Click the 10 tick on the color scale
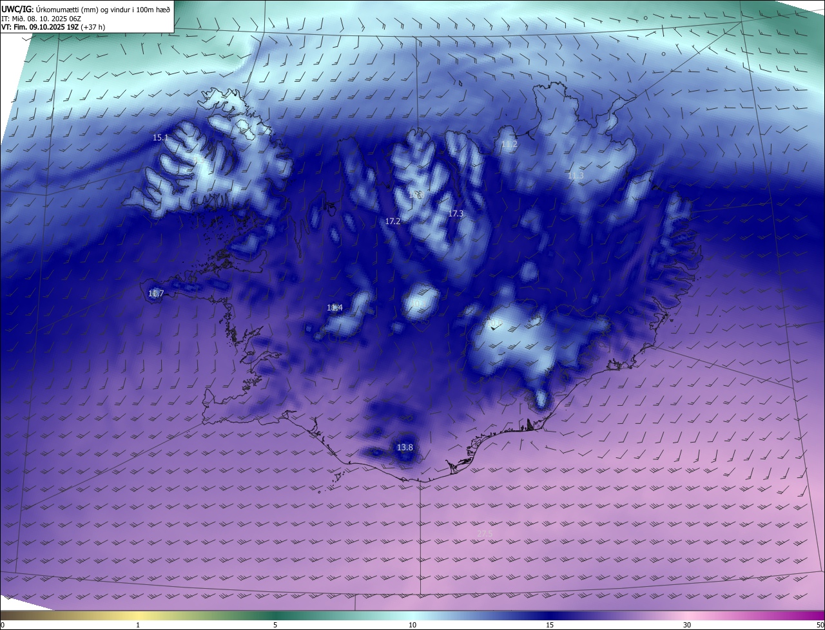Viewport: 825px width, 630px height. pyautogui.click(x=412, y=625)
